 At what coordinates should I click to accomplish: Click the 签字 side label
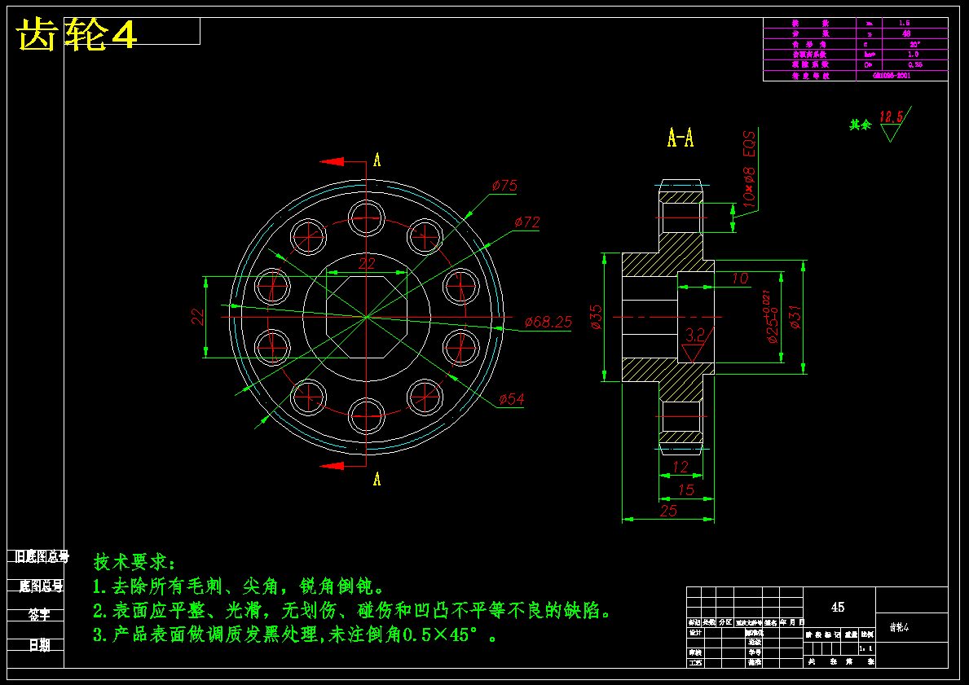[39, 615]
